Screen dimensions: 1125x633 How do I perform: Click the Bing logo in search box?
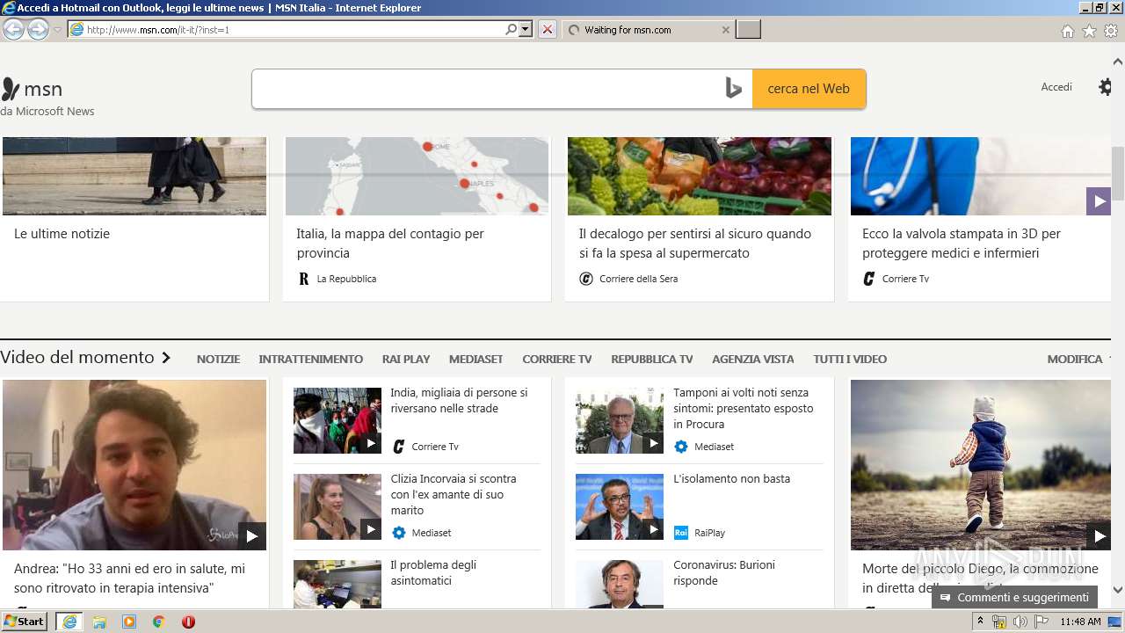pyautogui.click(x=733, y=89)
